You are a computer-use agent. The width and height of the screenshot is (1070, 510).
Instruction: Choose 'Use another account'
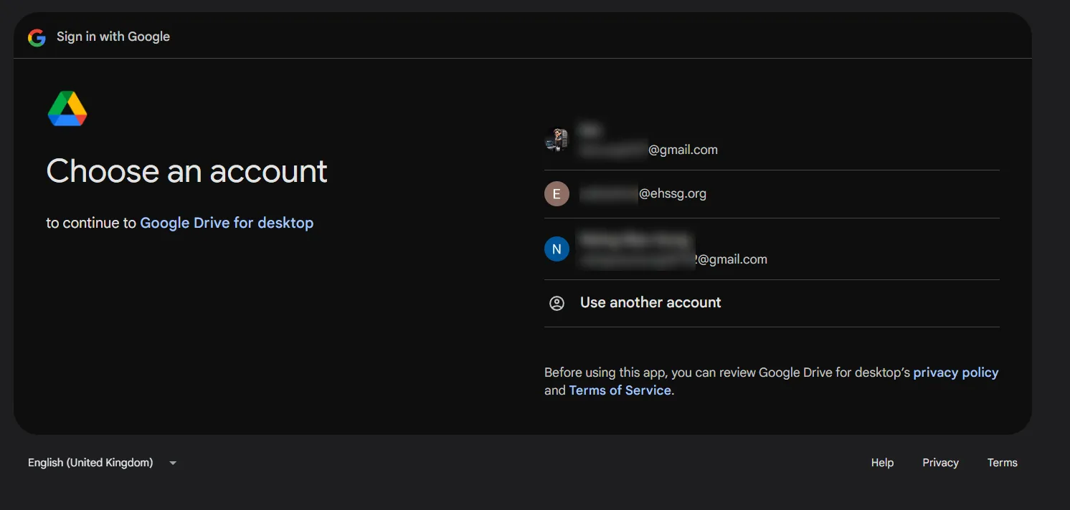coord(772,303)
